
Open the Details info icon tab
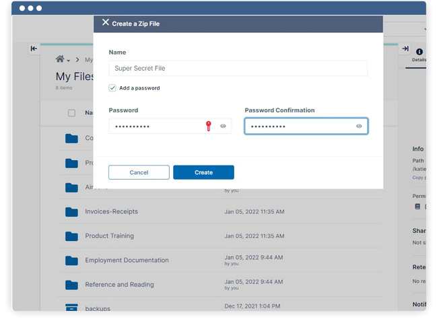pyautogui.click(x=419, y=55)
